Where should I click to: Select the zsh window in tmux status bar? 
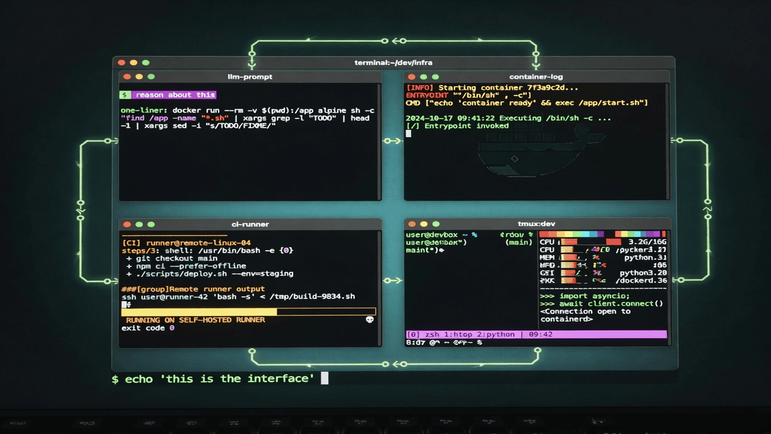click(432, 334)
